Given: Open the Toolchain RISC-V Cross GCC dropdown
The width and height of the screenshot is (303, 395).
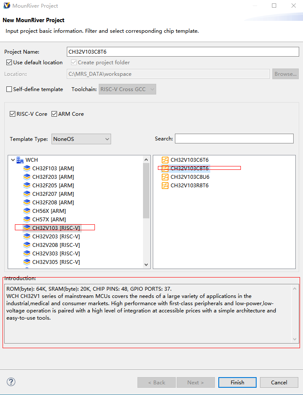Looking at the screenshot, I should coord(127,89).
